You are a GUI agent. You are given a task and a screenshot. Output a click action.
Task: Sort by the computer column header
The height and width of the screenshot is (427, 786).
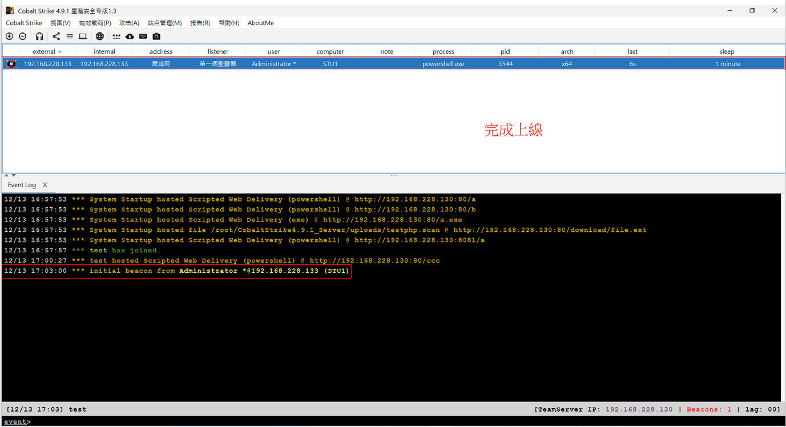pyautogui.click(x=330, y=51)
